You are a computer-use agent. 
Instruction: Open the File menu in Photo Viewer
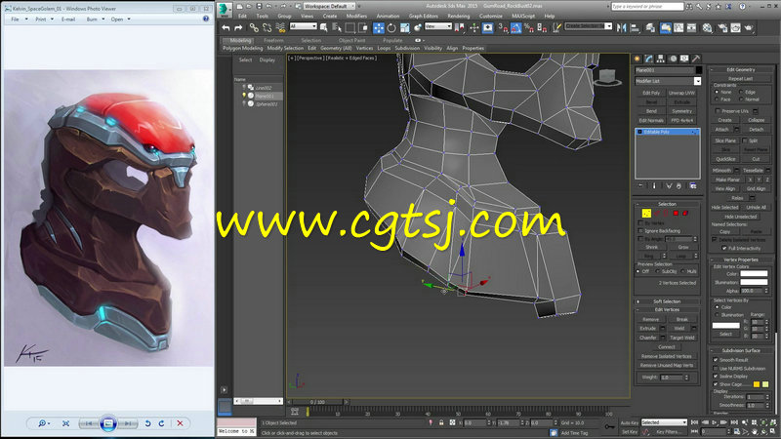[15, 19]
